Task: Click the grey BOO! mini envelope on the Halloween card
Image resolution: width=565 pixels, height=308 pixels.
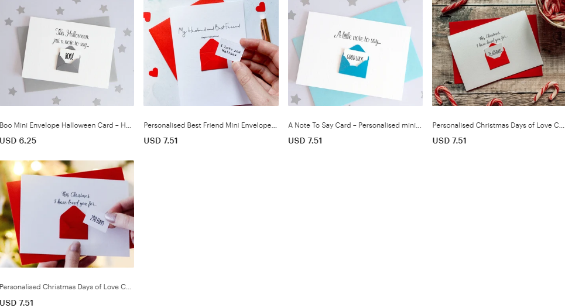Action: pos(69,60)
